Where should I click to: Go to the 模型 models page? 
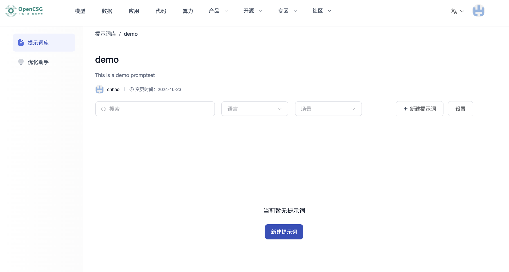[80, 11]
